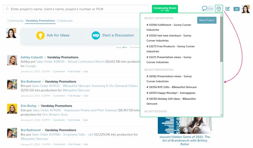Click the recent panel scroll-up arrow
Image resolution: width=253 pixels, height=148 pixels.
(x=221, y=15)
